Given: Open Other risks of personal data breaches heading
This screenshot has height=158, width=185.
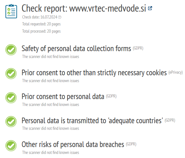Looking at the screenshot, I should pyautogui.click(x=73, y=145).
